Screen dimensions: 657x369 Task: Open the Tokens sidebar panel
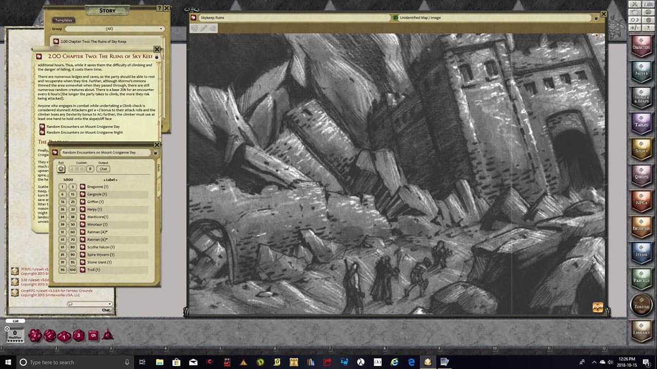(x=642, y=303)
